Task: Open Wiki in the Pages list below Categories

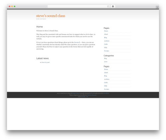Action: pos(106,86)
